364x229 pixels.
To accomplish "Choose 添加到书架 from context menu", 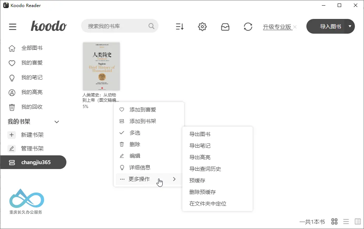I will [149, 121].
